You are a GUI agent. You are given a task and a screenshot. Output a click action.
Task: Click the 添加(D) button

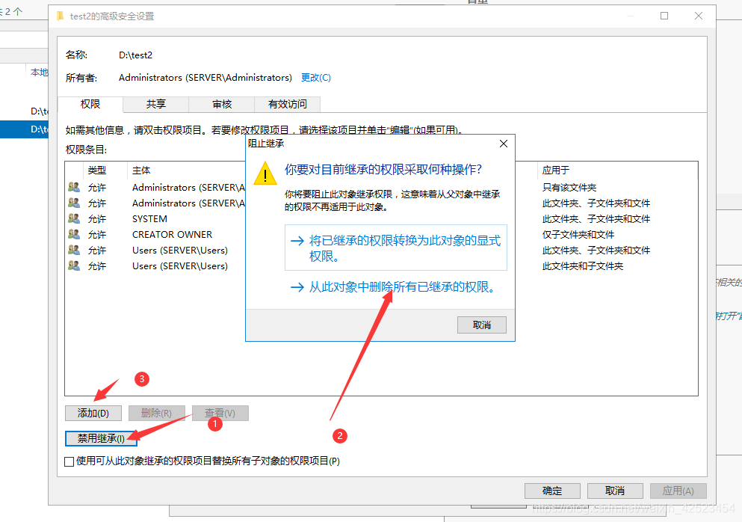[x=93, y=412]
